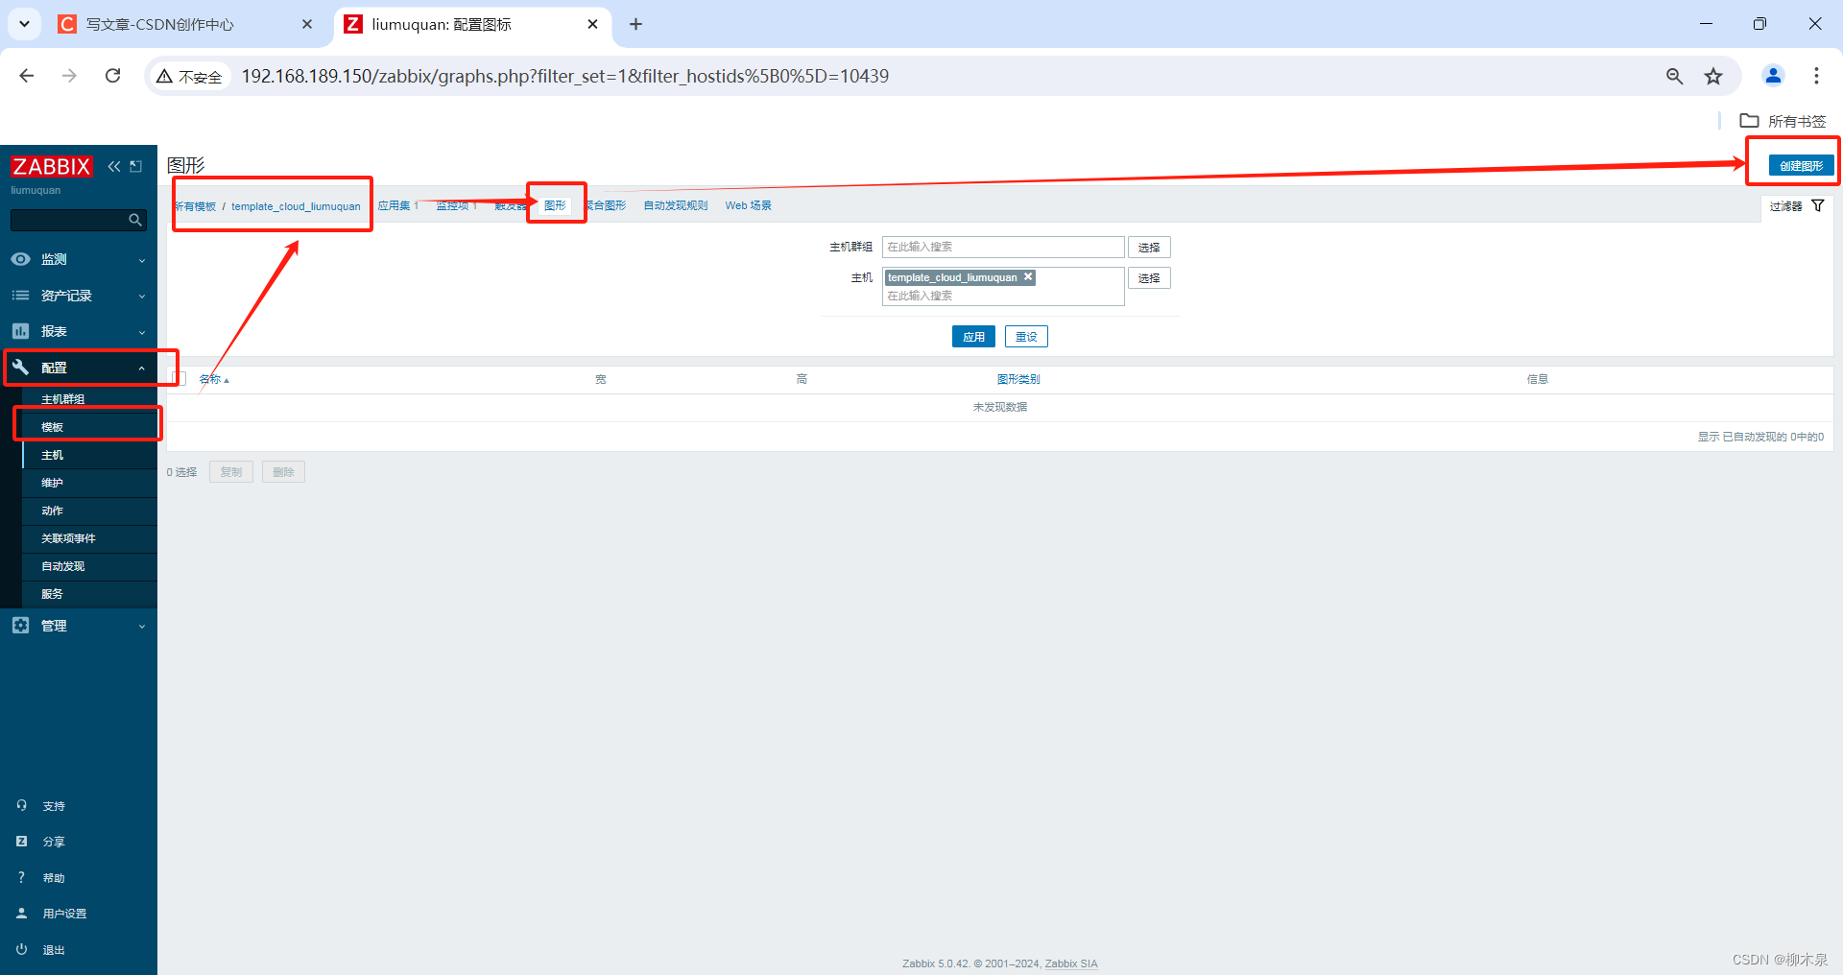The width and height of the screenshot is (1843, 975).
Task: Open template_cloud_liumuquan breadcrumb link
Action: pos(296,206)
